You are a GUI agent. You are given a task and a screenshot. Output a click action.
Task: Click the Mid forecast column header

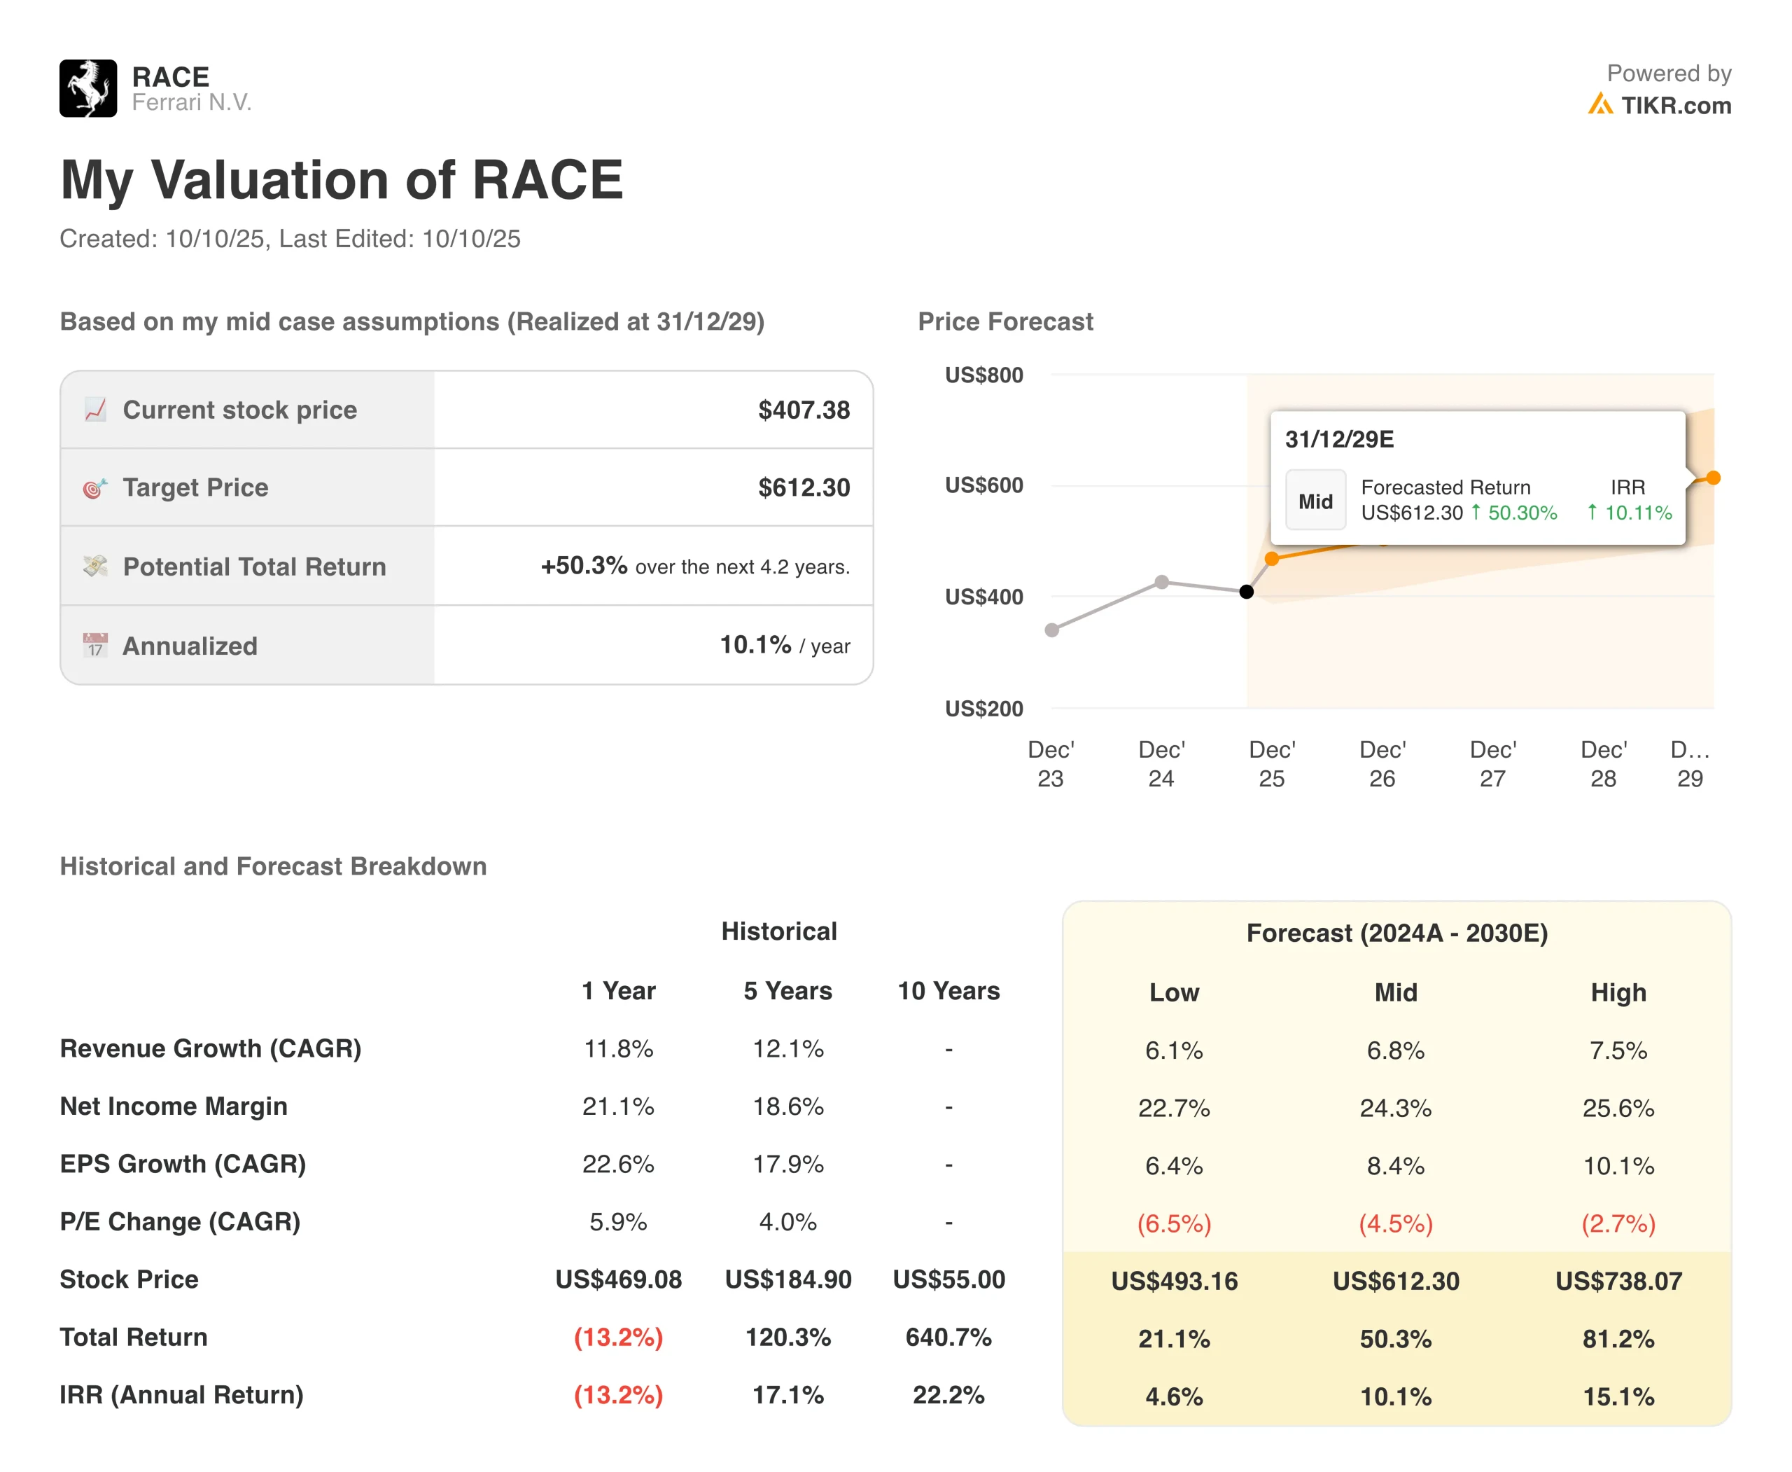tap(1395, 992)
